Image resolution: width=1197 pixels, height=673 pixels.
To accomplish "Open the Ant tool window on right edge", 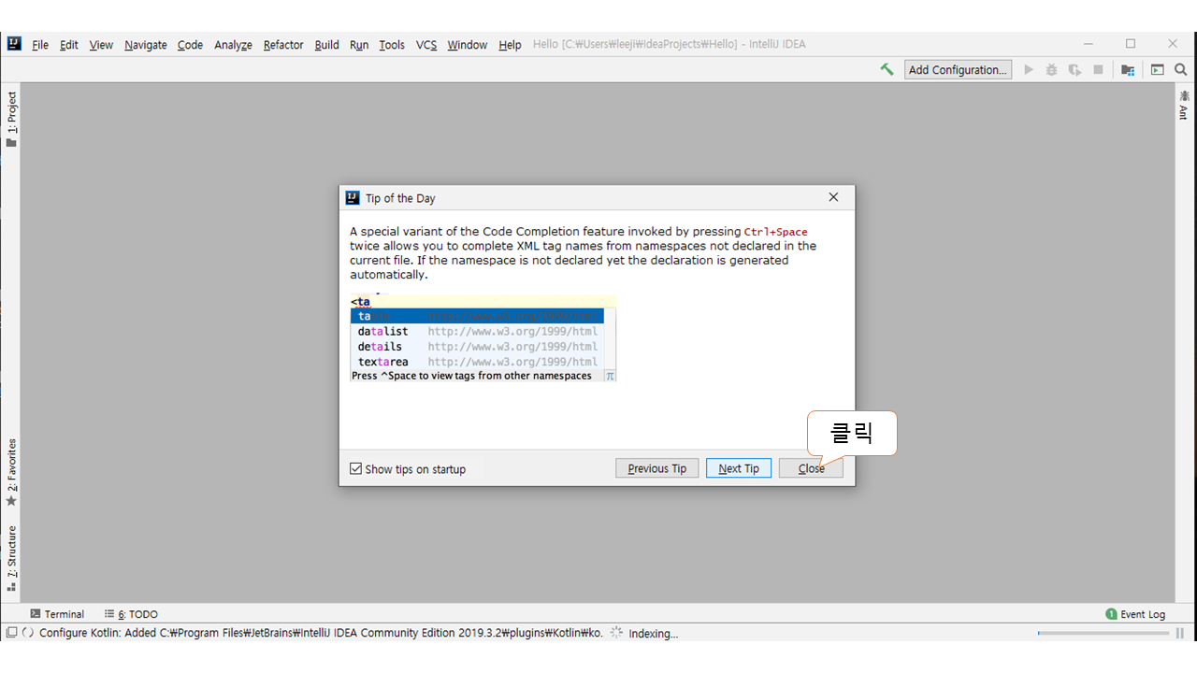I will coord(1184,105).
